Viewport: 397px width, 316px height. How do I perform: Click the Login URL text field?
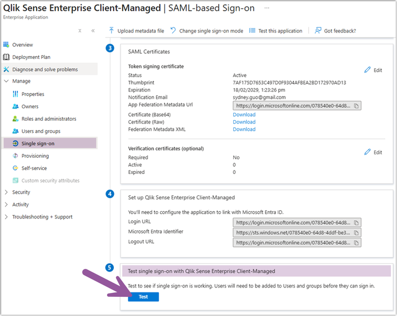[x=293, y=222]
